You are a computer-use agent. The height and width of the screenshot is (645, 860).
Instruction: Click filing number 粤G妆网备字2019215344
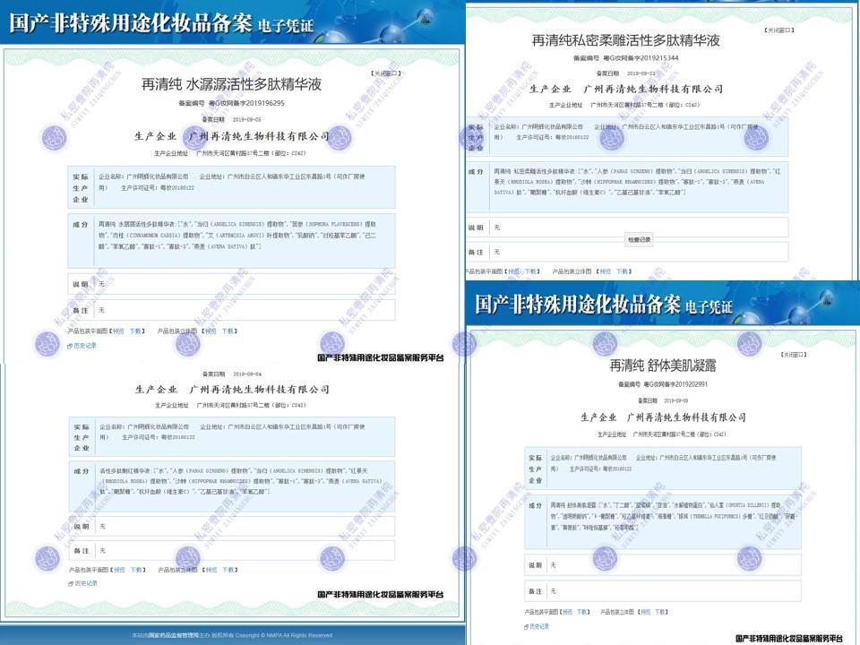[x=641, y=57]
